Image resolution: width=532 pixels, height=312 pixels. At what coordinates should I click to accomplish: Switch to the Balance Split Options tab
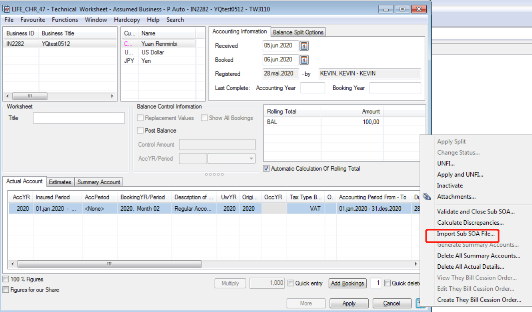(x=298, y=32)
